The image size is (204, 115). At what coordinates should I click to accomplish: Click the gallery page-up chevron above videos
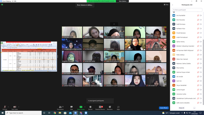114,24
